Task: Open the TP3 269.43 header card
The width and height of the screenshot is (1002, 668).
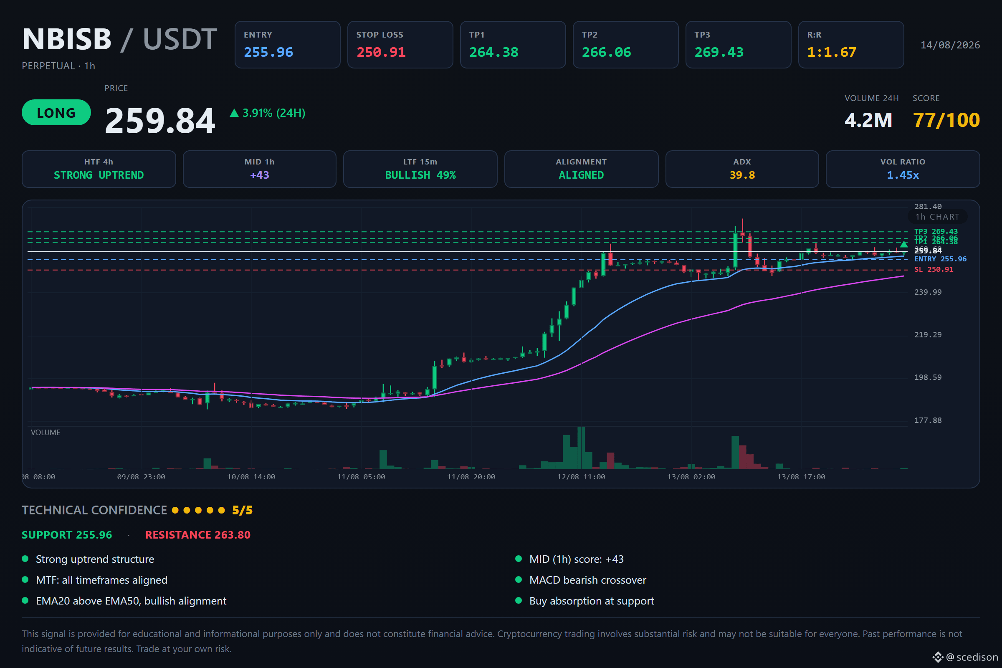Action: tap(738, 45)
